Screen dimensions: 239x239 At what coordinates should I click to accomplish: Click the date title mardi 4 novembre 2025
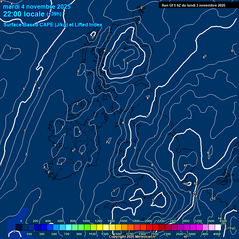click(x=37, y=7)
